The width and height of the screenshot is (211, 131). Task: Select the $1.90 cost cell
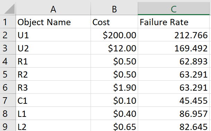point(115,87)
